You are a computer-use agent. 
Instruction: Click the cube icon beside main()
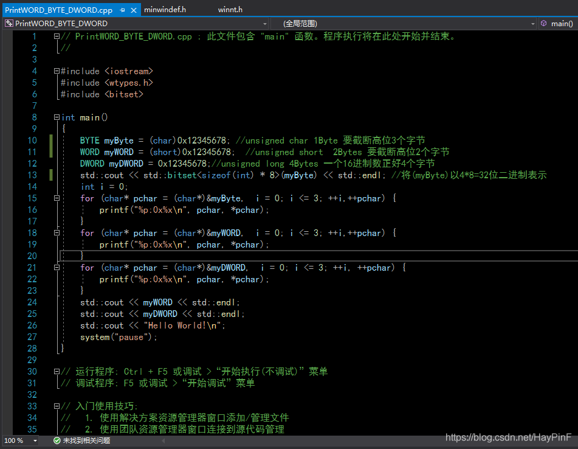[x=544, y=23]
